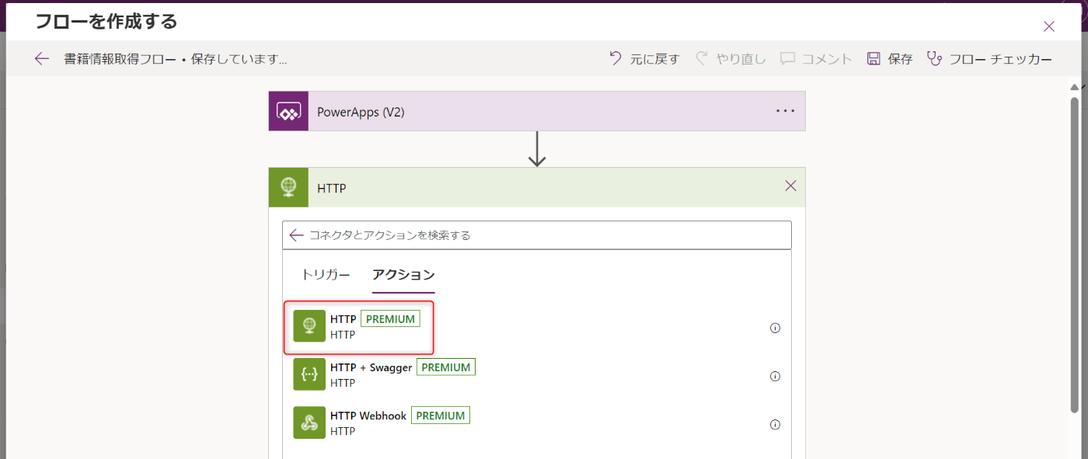This screenshot has height=459, width=1088.
Task: Click the HTTP Webhook label
Action: point(368,416)
